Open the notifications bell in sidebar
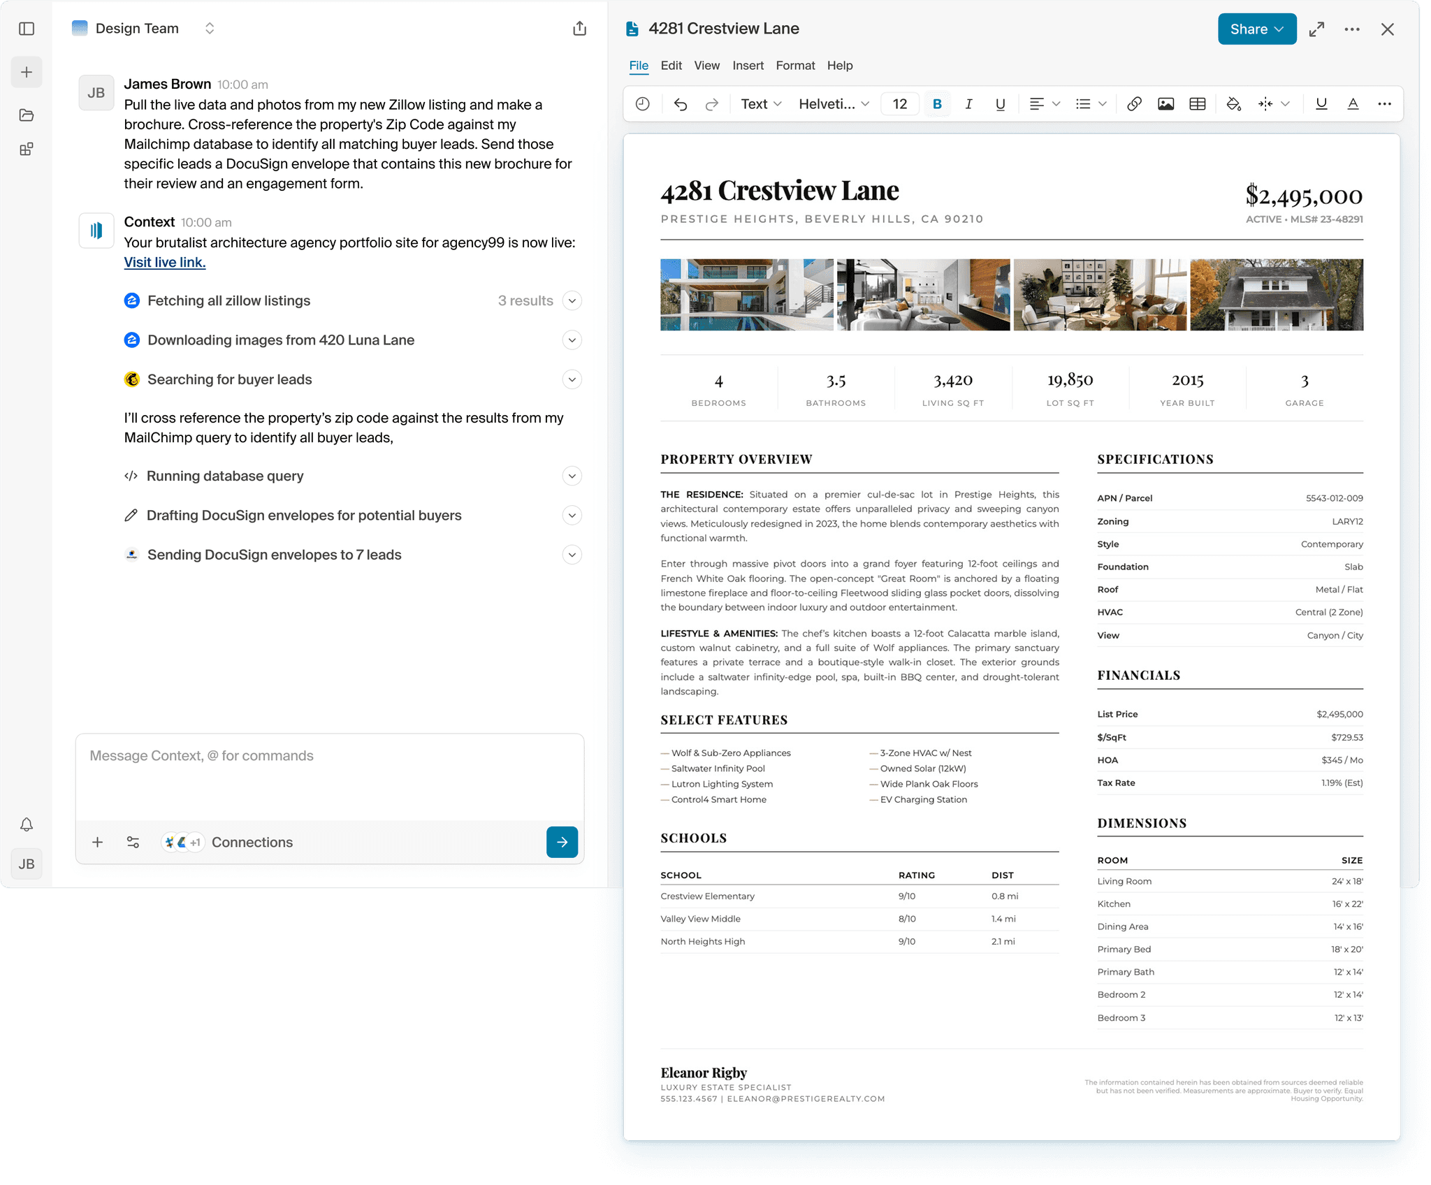Image resolution: width=1431 pixels, height=1185 pixels. (27, 824)
